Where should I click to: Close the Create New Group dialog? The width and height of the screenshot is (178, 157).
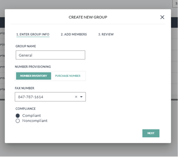[162, 17]
